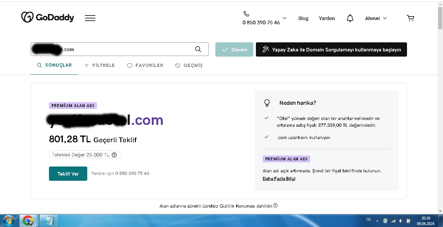Open the FAVORİLER tab
This screenshot has width=443, height=227.
click(145, 65)
